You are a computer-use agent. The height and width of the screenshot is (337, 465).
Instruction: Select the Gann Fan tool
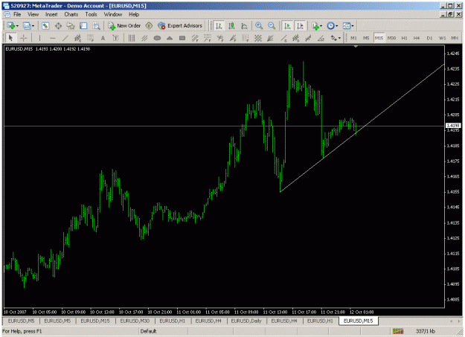pyautogui.click(x=271, y=38)
